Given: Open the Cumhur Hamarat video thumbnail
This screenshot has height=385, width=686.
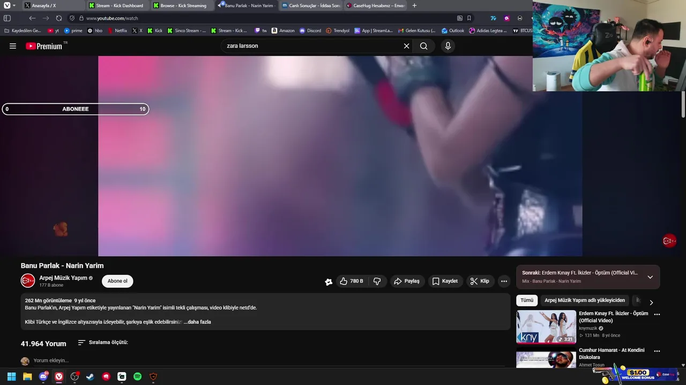Looking at the screenshot, I should [546, 358].
